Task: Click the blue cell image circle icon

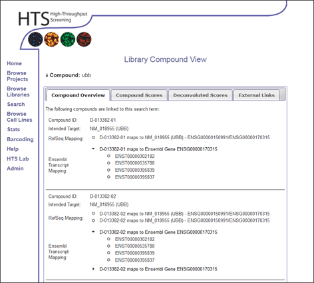Action: 35,39
